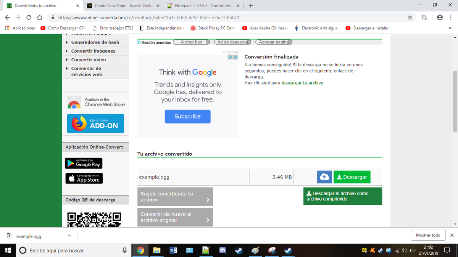Open options arrow for downloaded example.ogg
The image size is (458, 257).
click(x=69, y=236)
